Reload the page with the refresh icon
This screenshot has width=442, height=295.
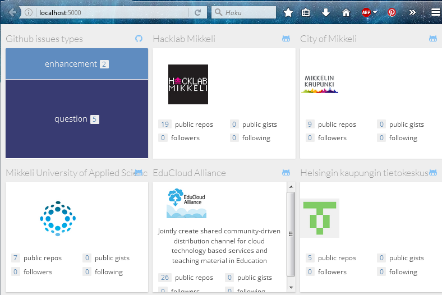coord(198,13)
